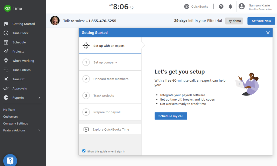This screenshot has height=166, width=277.
Task: Click the expert with laptop illustration
Action: tap(248, 84)
